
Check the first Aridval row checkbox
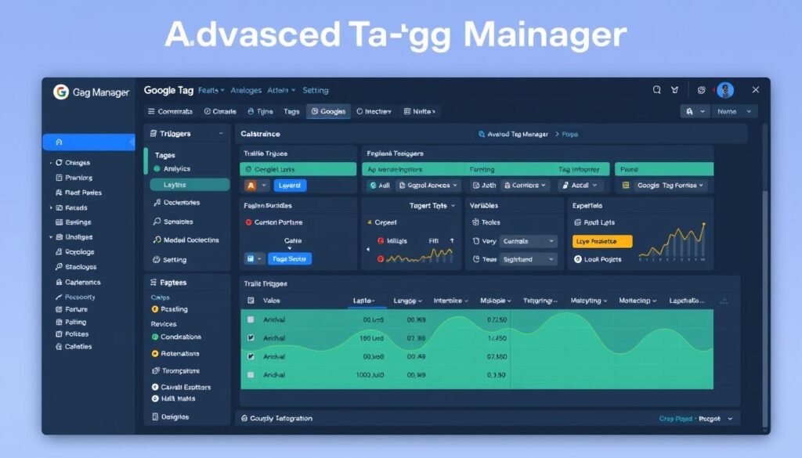pyautogui.click(x=251, y=319)
